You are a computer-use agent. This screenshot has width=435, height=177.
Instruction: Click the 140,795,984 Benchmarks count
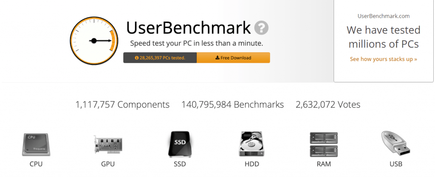click(232, 105)
